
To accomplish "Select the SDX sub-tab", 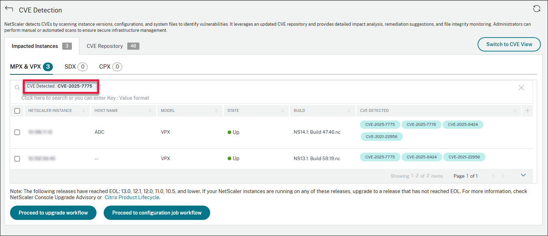I will pyautogui.click(x=76, y=67).
